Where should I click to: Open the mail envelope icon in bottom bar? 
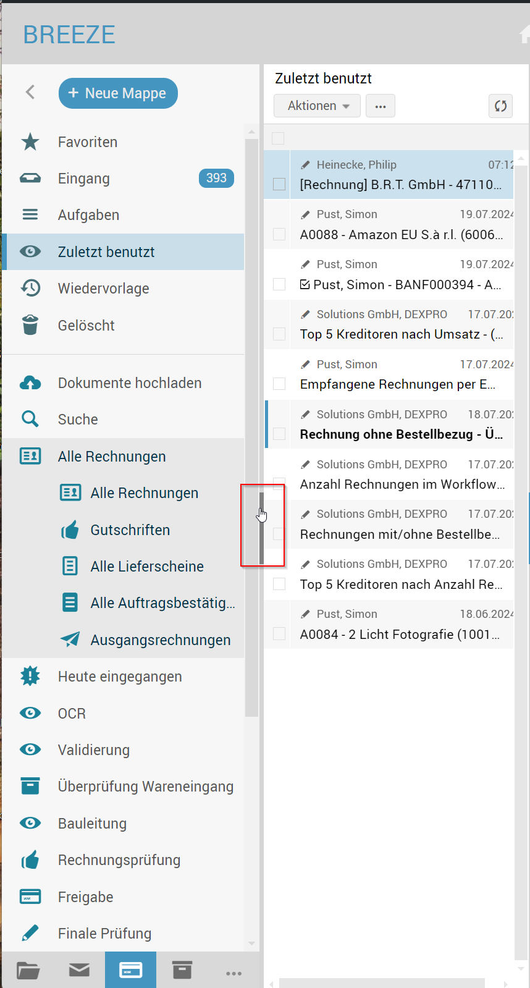coord(79,970)
